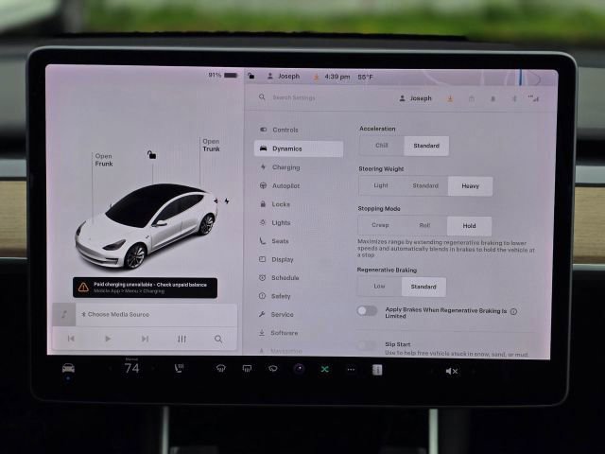Set Steering Weight to Heavy
605x454 pixels.
point(471,186)
